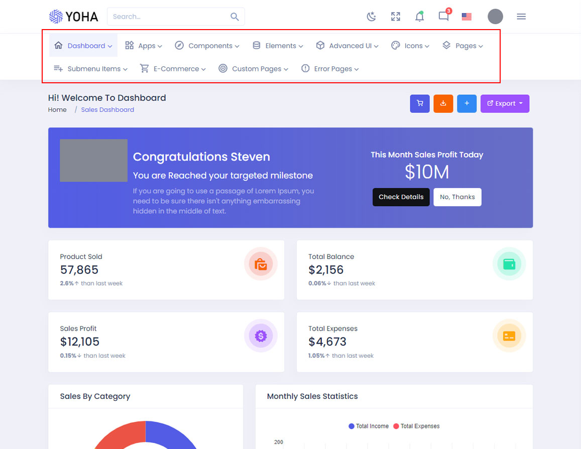Screen dimensions: 581x449
Task: Click the blue plus add button
Action: coord(467,104)
